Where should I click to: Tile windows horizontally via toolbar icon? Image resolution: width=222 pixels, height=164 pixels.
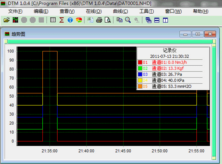click(x=157, y=20)
